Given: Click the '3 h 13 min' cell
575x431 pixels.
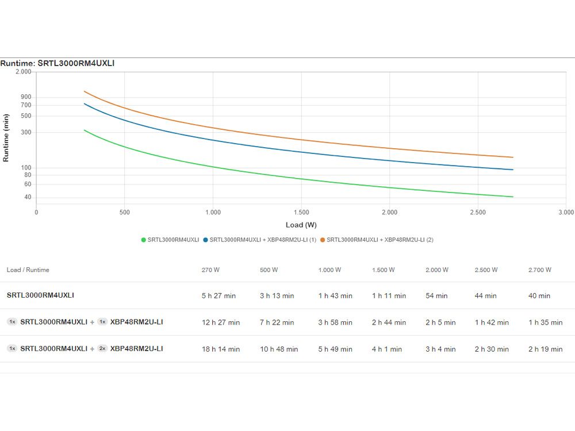Looking at the screenshot, I should [x=277, y=296].
